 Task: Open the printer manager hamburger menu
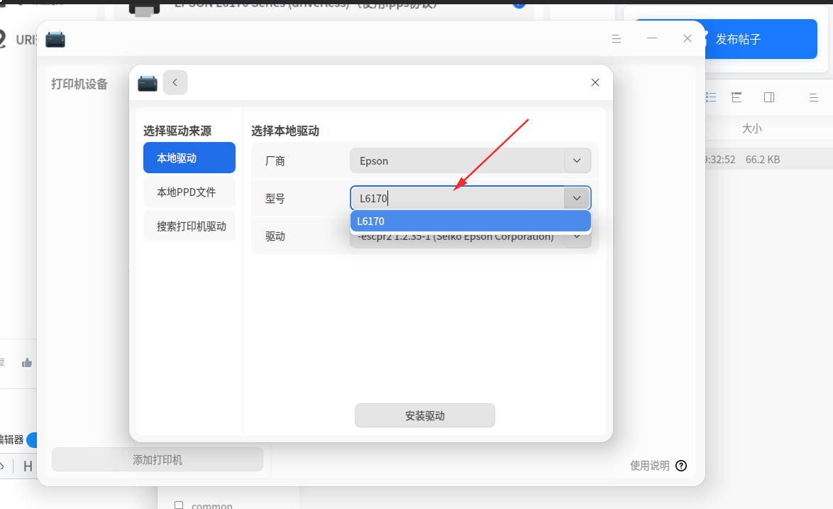click(617, 39)
